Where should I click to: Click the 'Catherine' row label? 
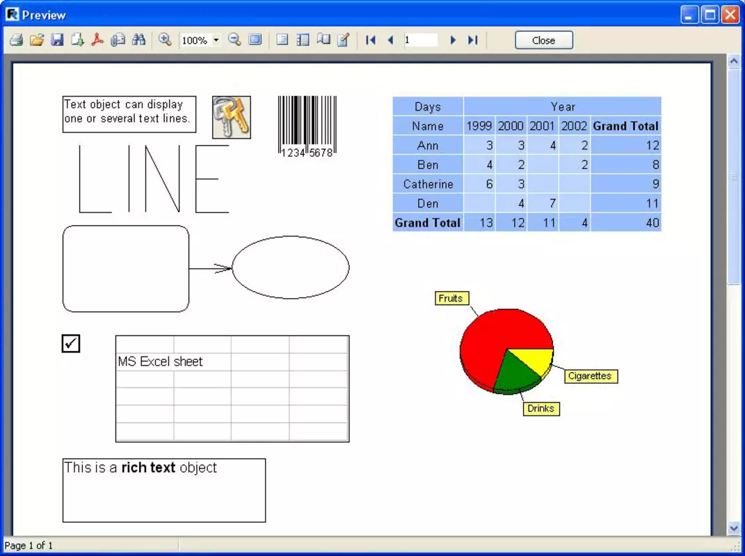coord(428,183)
